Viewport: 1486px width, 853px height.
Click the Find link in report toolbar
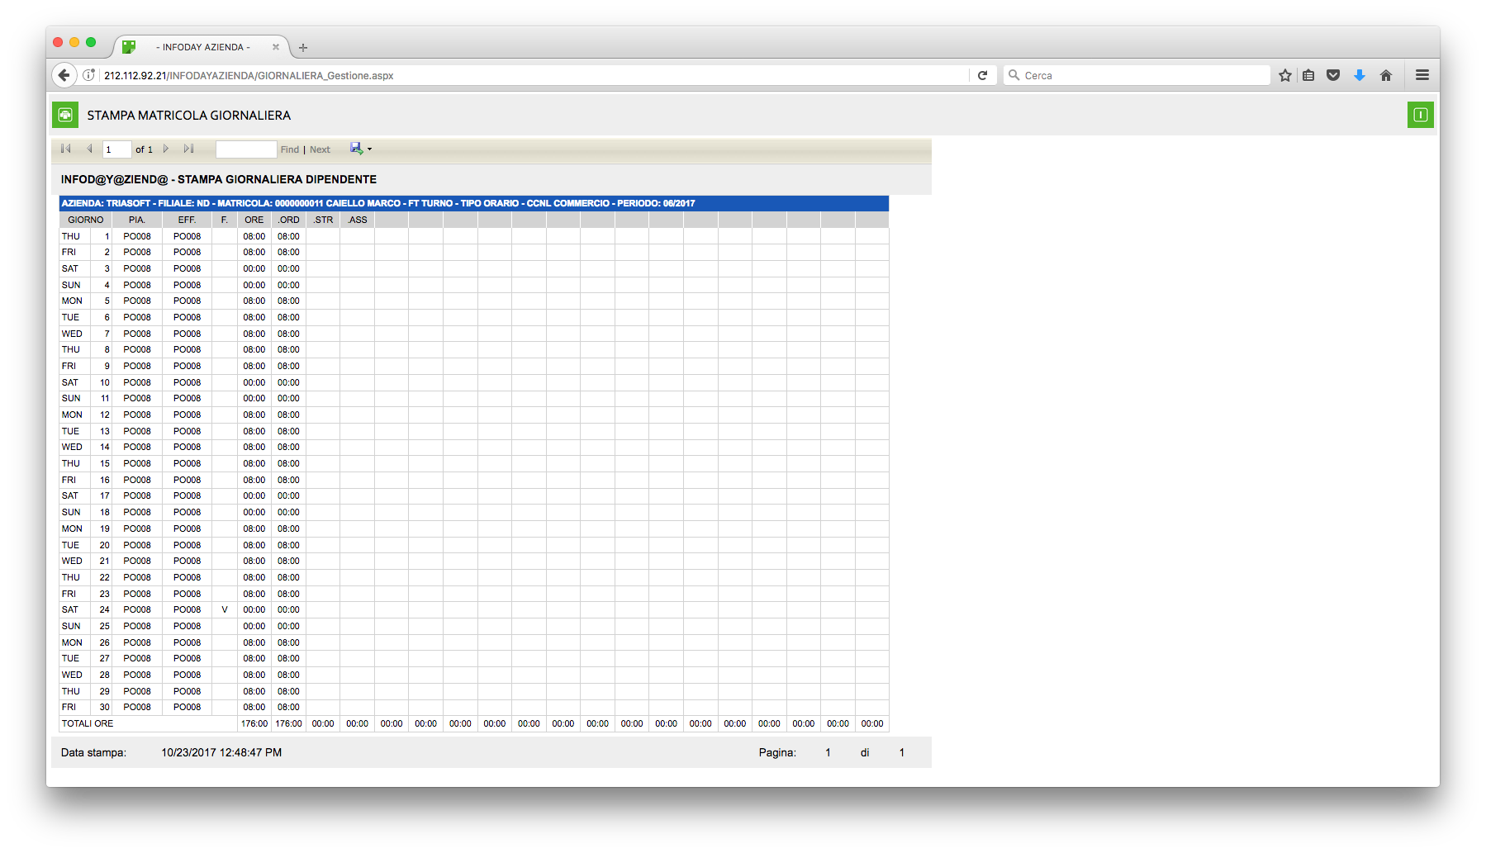click(x=290, y=149)
